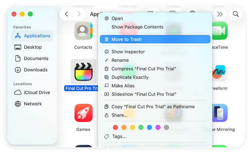Click the FaceTime app icon
Screen dimensions: 250x152
pyautogui.click(x=220, y=31)
